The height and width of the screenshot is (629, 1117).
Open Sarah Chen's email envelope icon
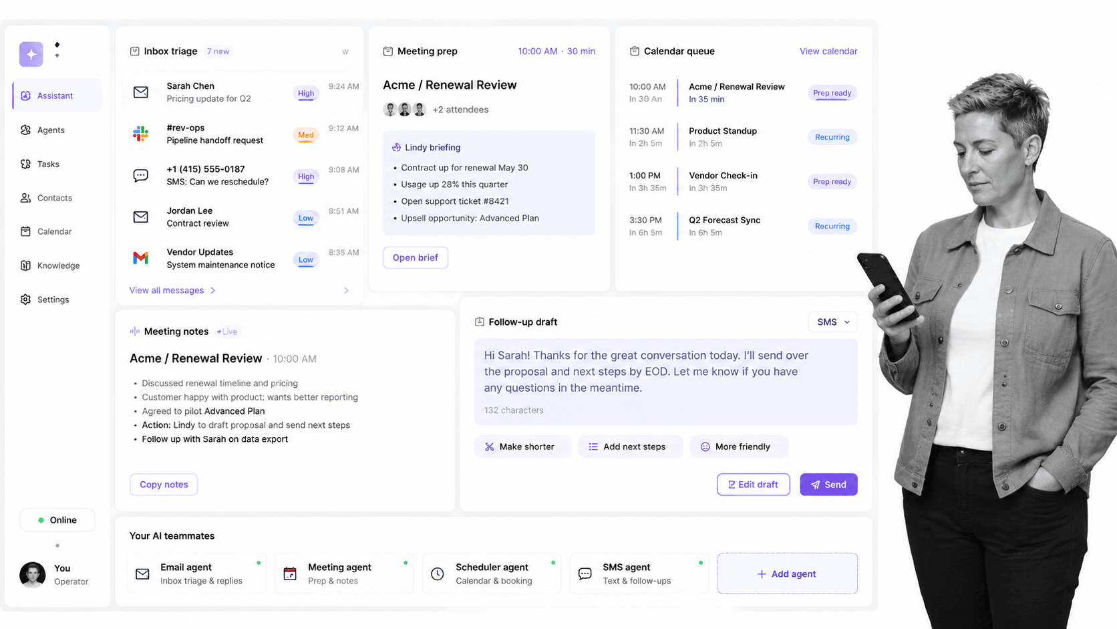pos(140,92)
